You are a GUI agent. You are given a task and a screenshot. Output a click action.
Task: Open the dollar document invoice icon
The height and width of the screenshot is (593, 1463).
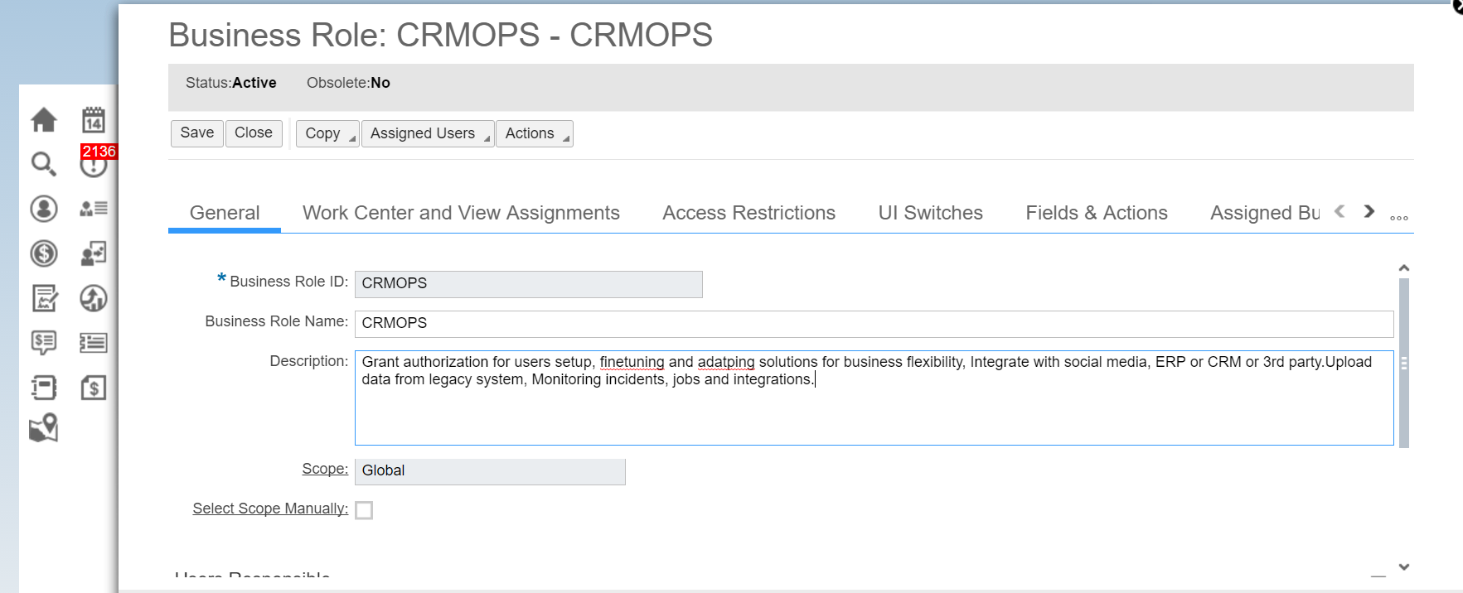click(x=94, y=388)
